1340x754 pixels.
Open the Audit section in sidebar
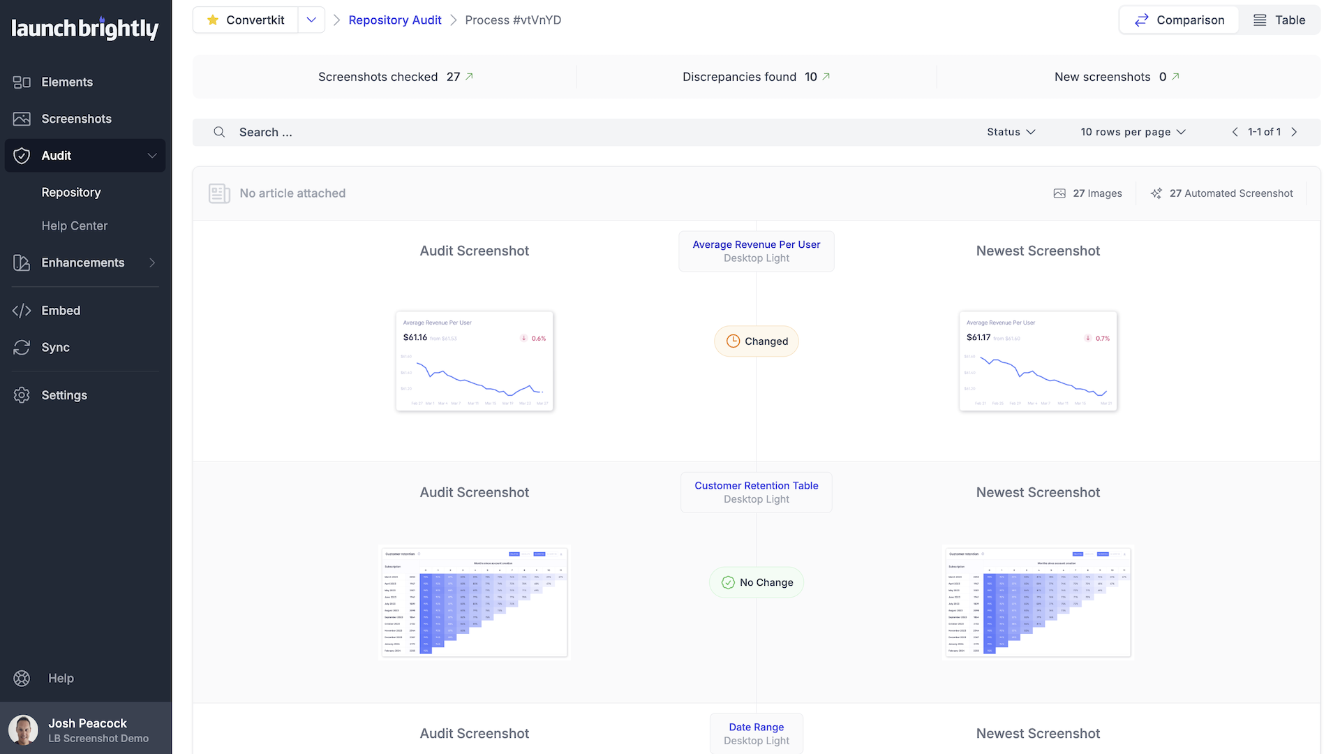86,155
